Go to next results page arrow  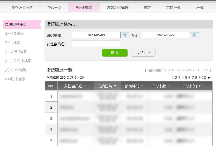(209, 78)
